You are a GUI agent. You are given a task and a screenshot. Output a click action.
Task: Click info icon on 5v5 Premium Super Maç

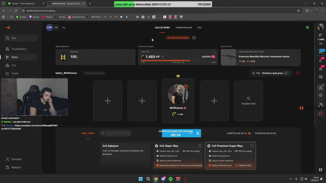click(x=252, y=146)
